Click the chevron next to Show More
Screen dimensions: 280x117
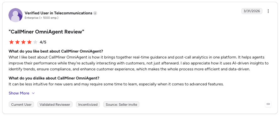point(33,93)
